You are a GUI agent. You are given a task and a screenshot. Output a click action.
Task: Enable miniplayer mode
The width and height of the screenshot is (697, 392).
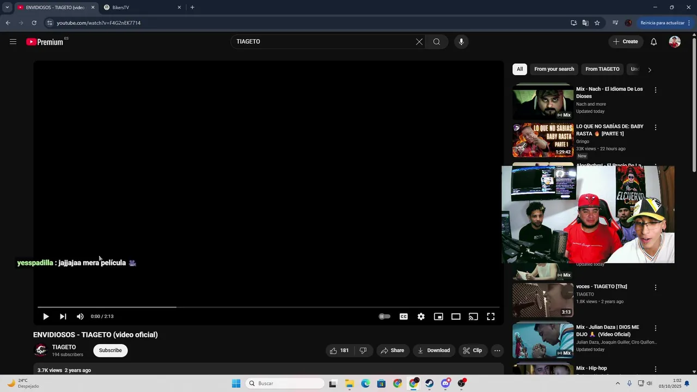pyautogui.click(x=438, y=316)
